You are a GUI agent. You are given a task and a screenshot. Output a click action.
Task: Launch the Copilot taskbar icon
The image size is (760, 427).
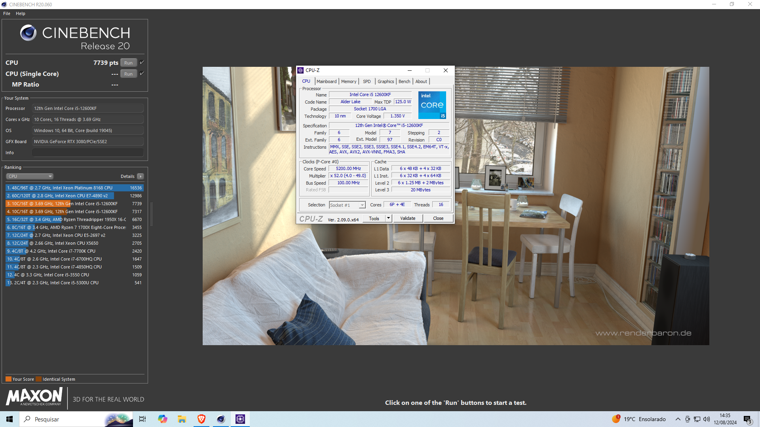(162, 419)
